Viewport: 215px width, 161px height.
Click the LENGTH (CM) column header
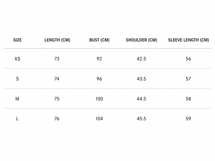click(x=57, y=40)
